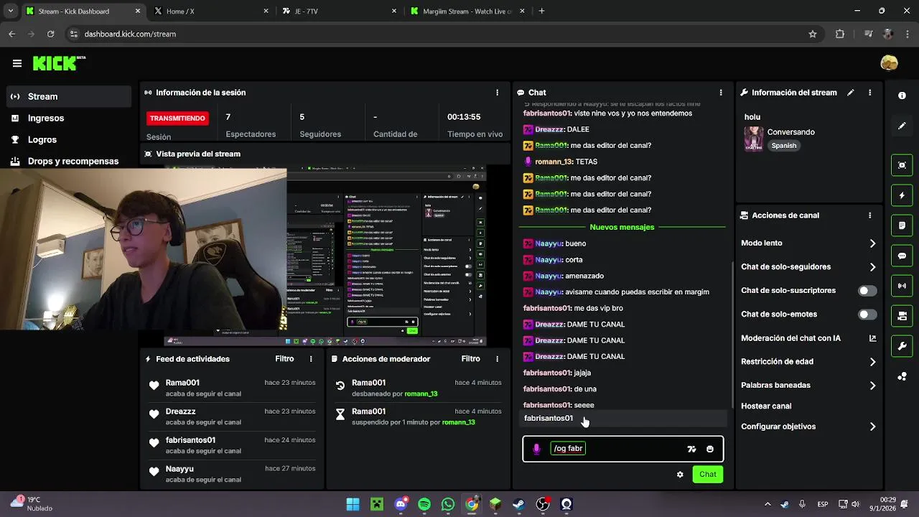Reload the page
This screenshot has width=919, height=517.
(50, 34)
